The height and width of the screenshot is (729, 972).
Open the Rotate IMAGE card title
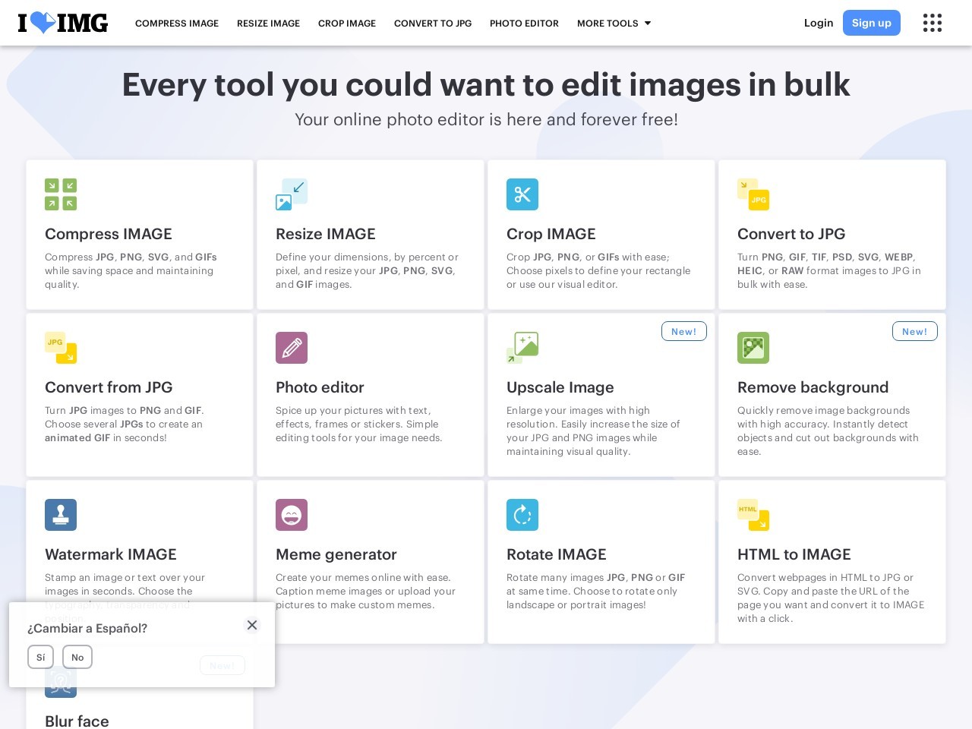(x=557, y=554)
